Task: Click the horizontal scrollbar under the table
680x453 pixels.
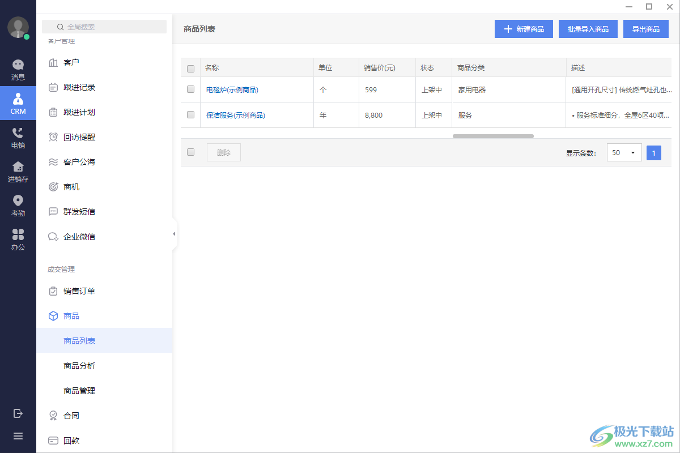Action: click(493, 136)
